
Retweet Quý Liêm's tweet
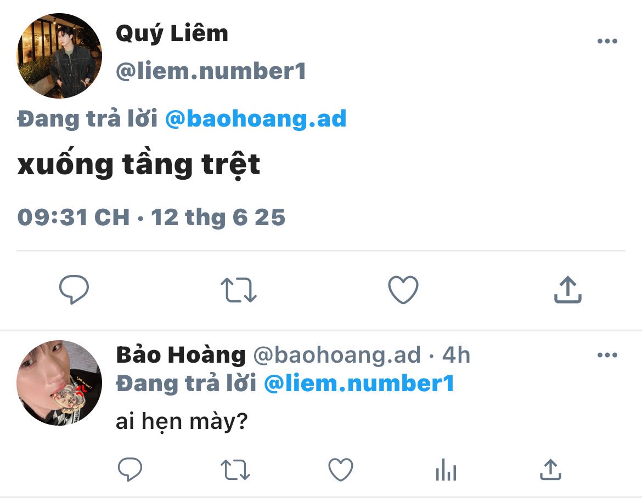coord(239,290)
